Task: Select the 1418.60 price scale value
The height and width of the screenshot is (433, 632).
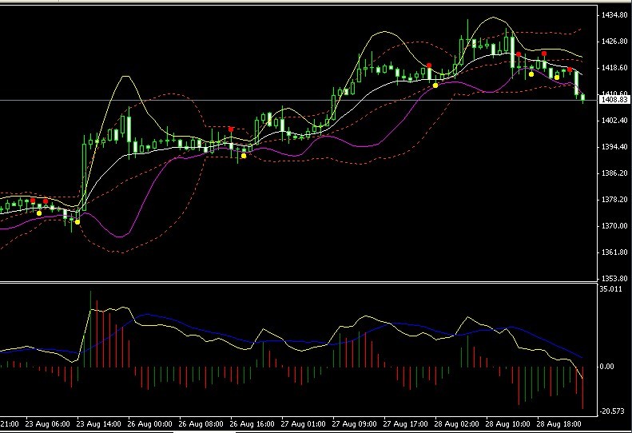Action: tap(614, 68)
